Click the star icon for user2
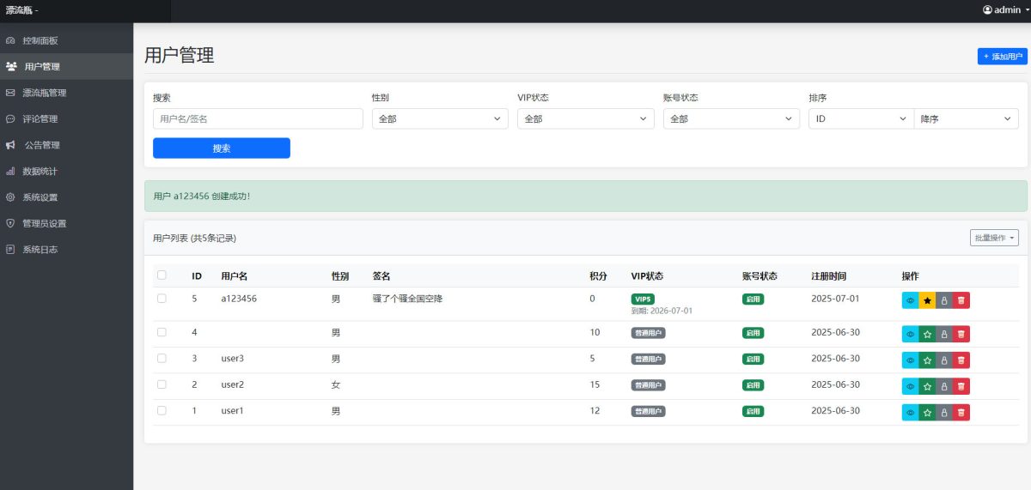This screenshot has height=490, width=1031. click(x=927, y=386)
